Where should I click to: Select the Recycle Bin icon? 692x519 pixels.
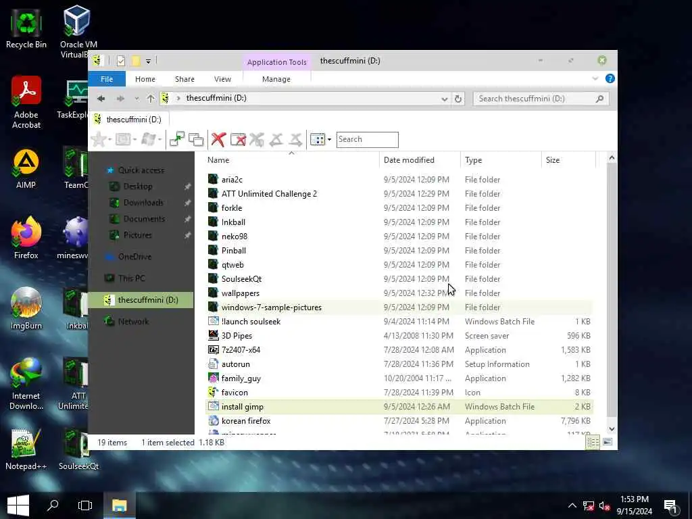26,28
